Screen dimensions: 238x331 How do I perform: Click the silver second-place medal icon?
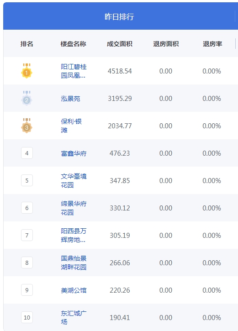click(26, 98)
